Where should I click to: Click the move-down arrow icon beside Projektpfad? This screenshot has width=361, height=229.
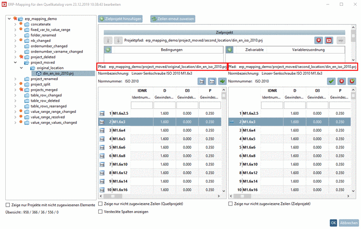[x=118, y=40]
